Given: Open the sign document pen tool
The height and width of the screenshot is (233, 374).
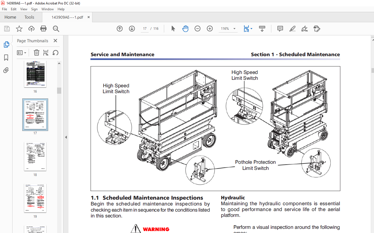Looking at the screenshot, I should 304,29.
